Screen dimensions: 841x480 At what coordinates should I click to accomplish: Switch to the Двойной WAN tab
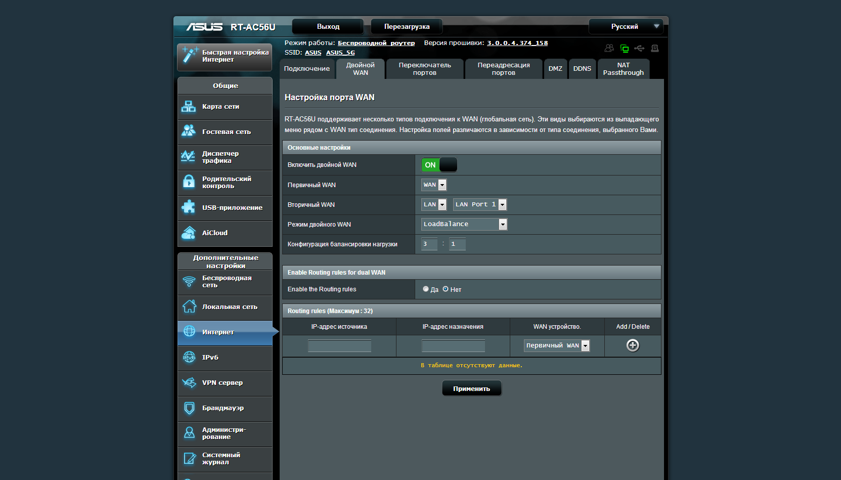click(361, 69)
